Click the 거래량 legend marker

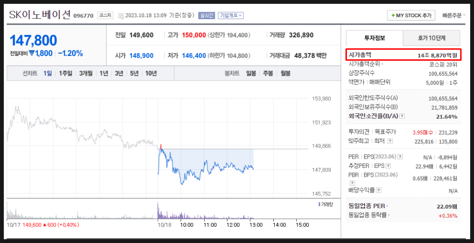[319, 204]
